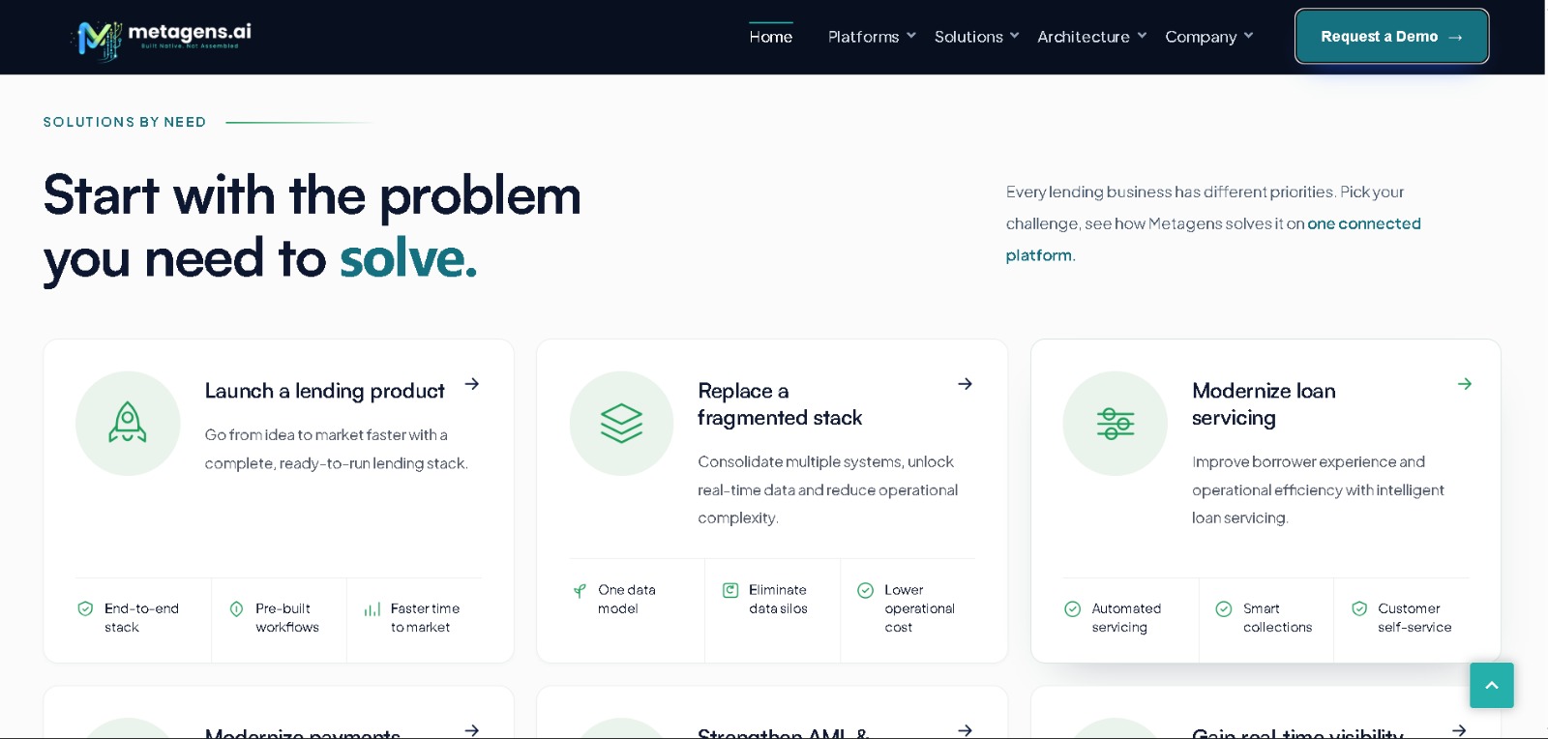Expand the Architecture dropdown menu

coord(1091,37)
